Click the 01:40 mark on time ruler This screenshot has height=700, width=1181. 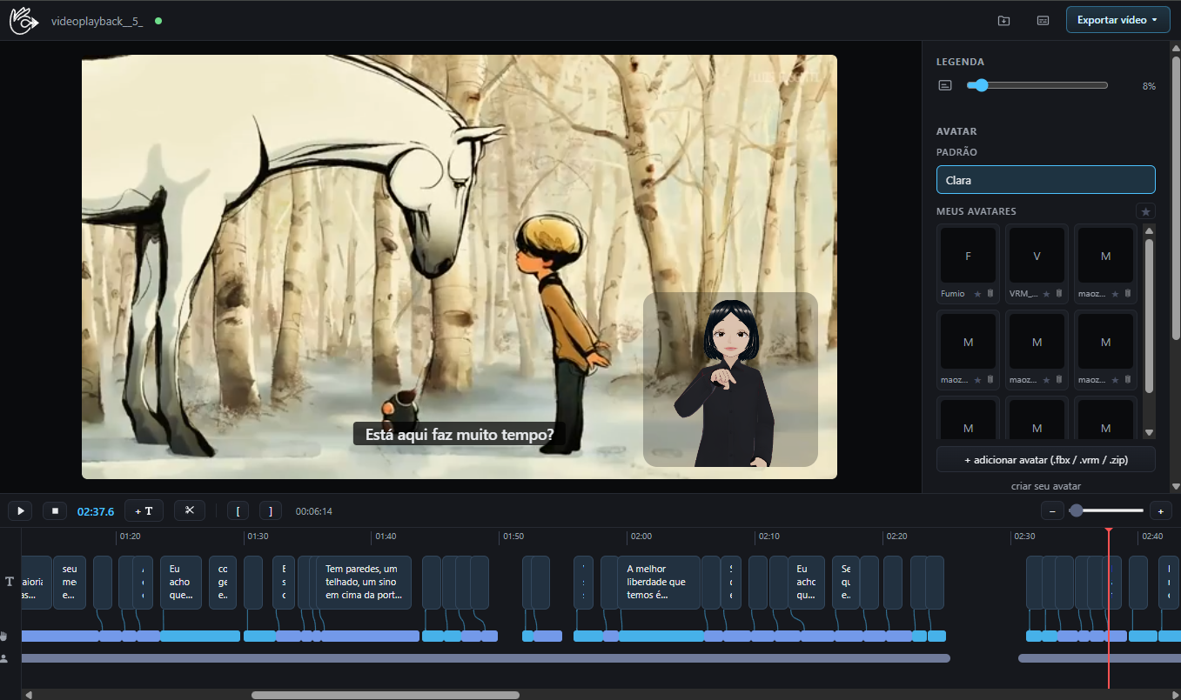coord(386,537)
